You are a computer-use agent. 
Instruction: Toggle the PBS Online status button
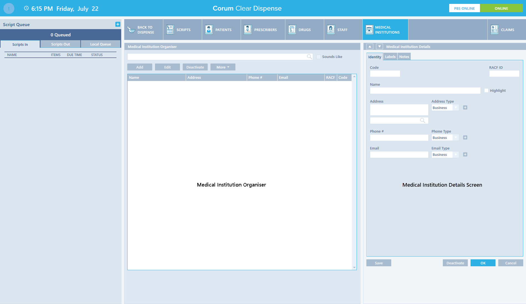(x=464, y=8)
